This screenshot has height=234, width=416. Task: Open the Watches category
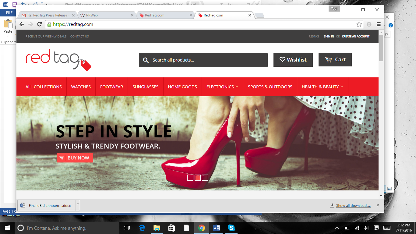click(81, 87)
